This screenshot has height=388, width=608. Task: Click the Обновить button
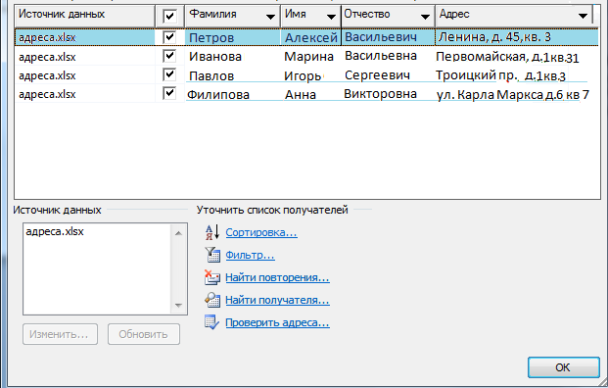[144, 334]
